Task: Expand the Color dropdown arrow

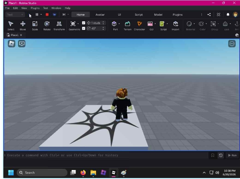Action: point(206,24)
